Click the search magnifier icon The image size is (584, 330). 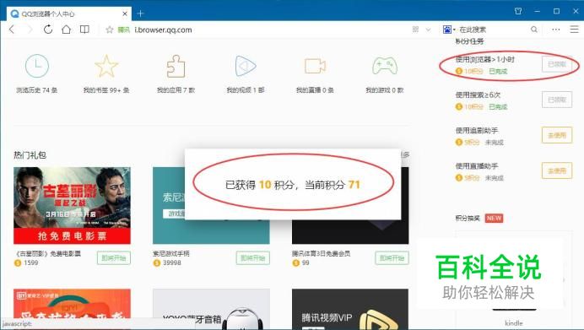(534, 30)
